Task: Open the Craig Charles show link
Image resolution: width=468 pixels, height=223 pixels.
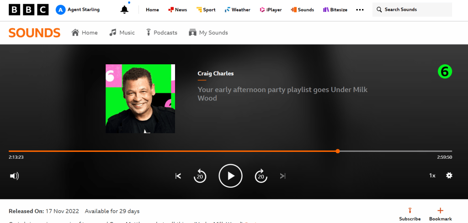Action: [x=215, y=73]
